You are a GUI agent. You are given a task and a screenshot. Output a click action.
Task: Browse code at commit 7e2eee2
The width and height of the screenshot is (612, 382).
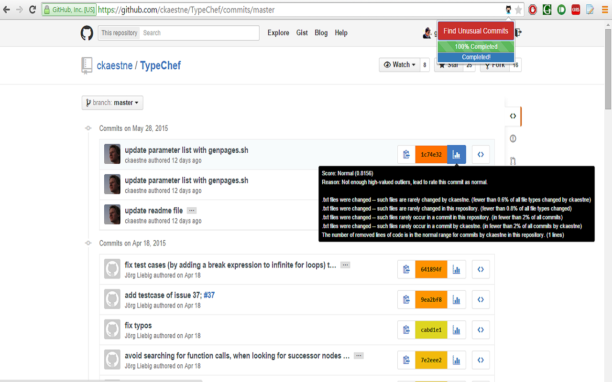[x=481, y=360]
